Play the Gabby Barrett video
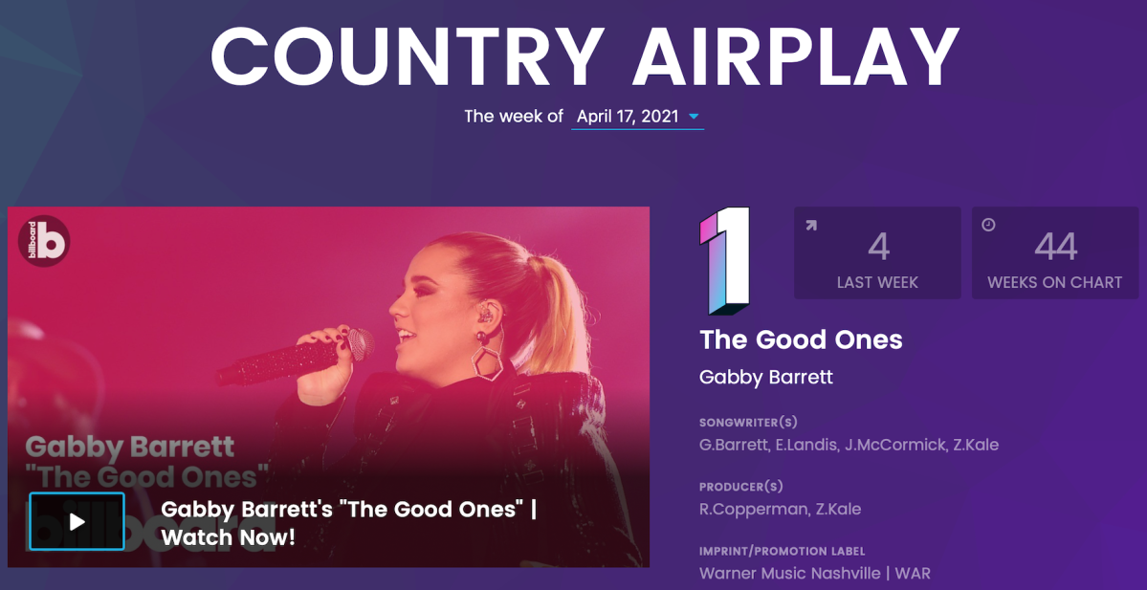The height and width of the screenshot is (590, 1147). (77, 521)
